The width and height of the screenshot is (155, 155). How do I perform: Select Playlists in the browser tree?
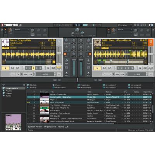coord(9,91)
